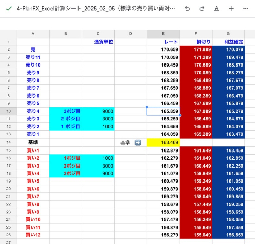Click red 2ポジ目 cell in row 17
256x246 pixels.
(x=66, y=166)
